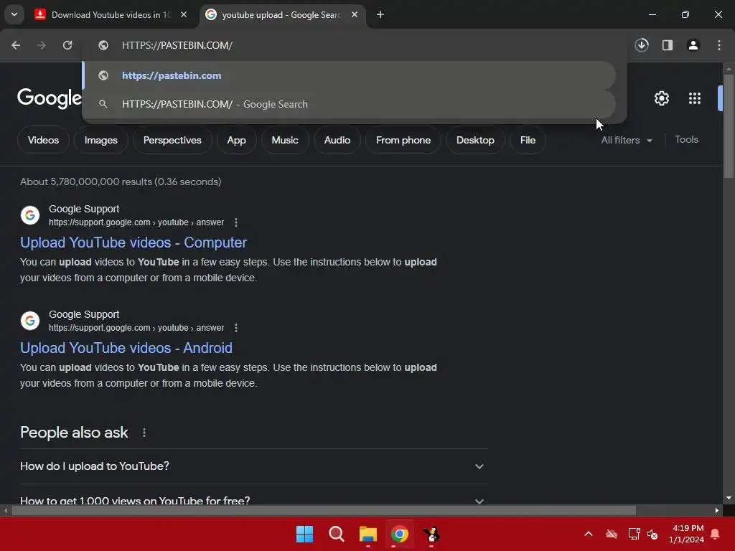Open the Windows Start menu

click(x=304, y=534)
